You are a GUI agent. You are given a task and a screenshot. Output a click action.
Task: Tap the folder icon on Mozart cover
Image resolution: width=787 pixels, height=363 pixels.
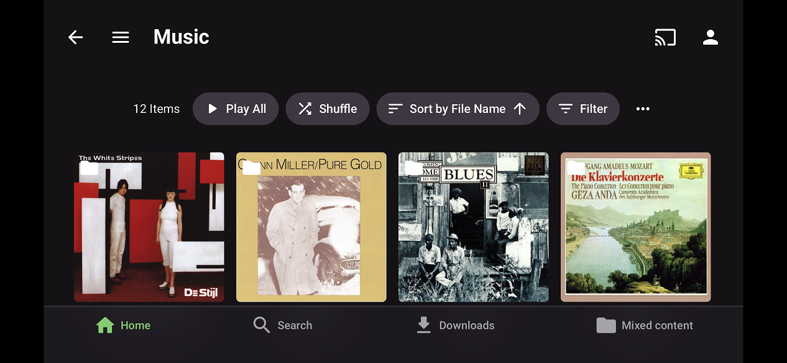576,168
